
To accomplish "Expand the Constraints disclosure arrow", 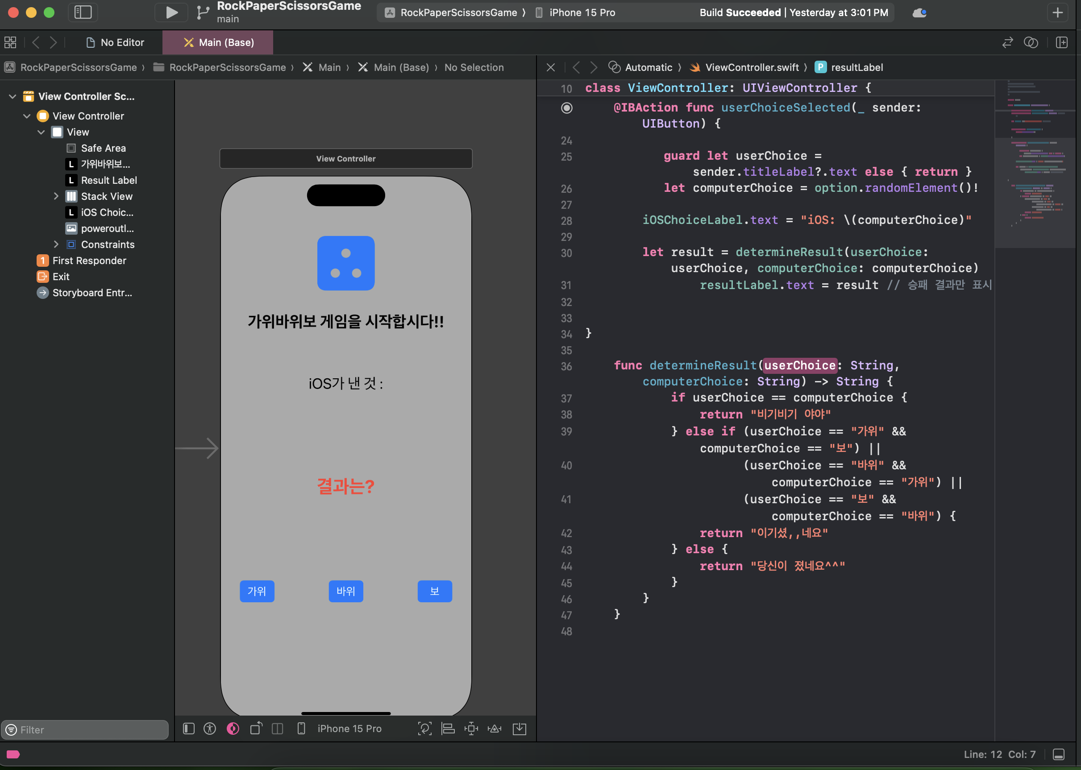I will pos(56,244).
